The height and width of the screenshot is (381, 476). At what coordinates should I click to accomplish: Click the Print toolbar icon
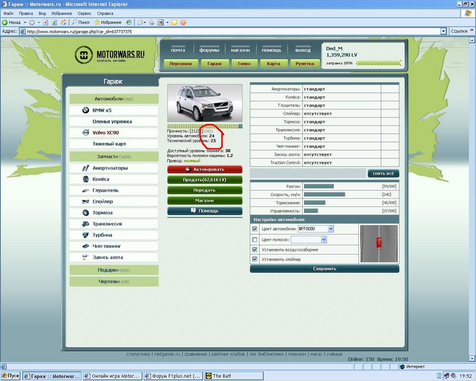152,22
